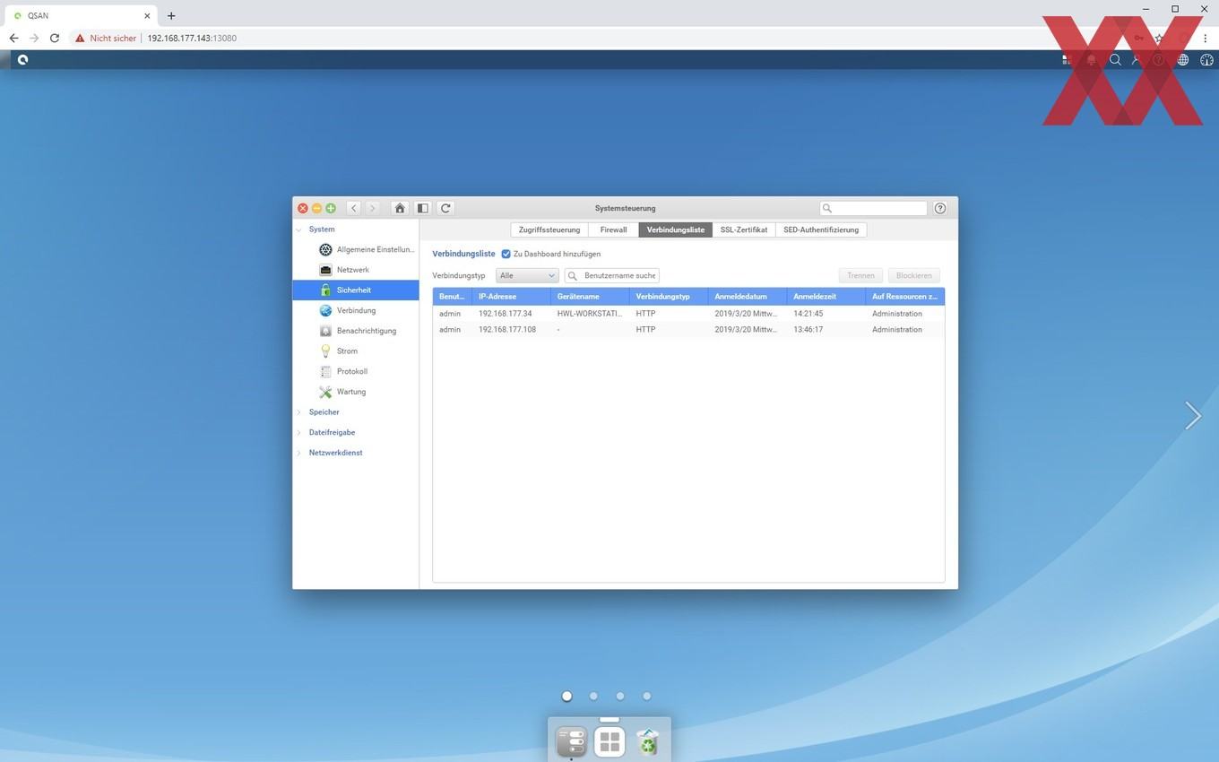The image size is (1219, 762).
Task: Select the row with IP 192.168.177.108
Action: [688, 330]
